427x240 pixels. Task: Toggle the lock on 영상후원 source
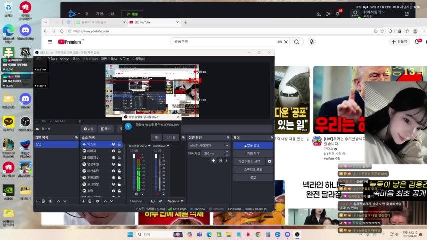(119, 164)
